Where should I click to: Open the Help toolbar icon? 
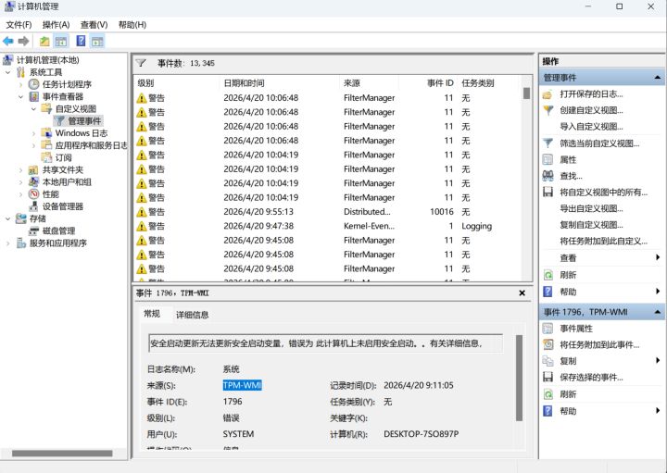pyautogui.click(x=81, y=42)
